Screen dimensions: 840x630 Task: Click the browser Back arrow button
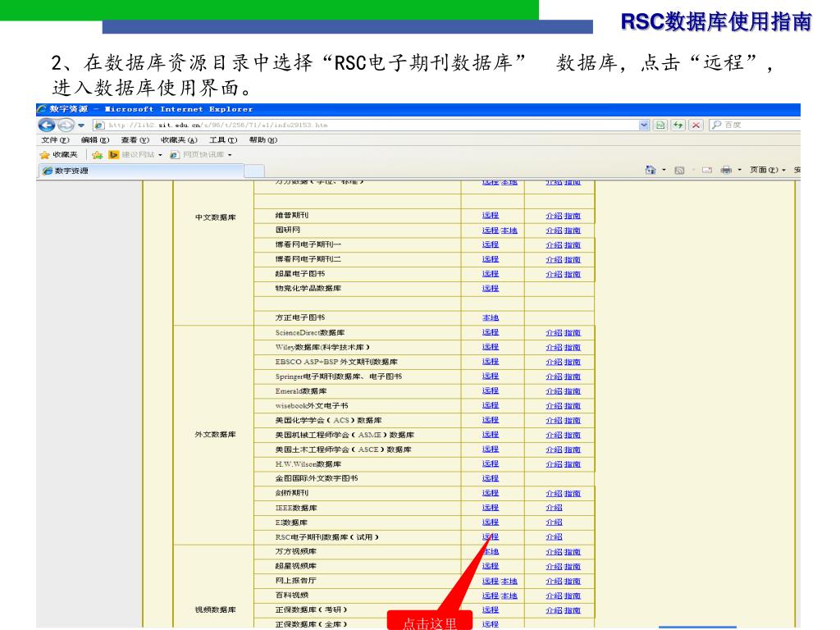pos(47,125)
